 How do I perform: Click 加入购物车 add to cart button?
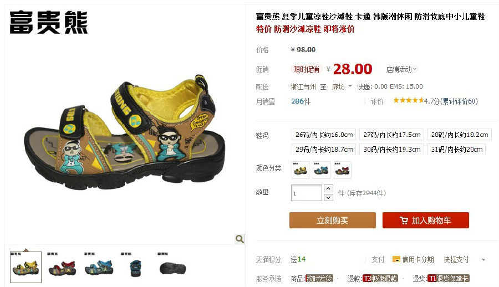pyautogui.click(x=425, y=220)
